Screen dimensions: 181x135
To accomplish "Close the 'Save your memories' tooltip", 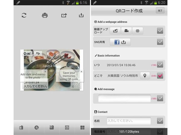I will pyautogui.click(x=81, y=71).
